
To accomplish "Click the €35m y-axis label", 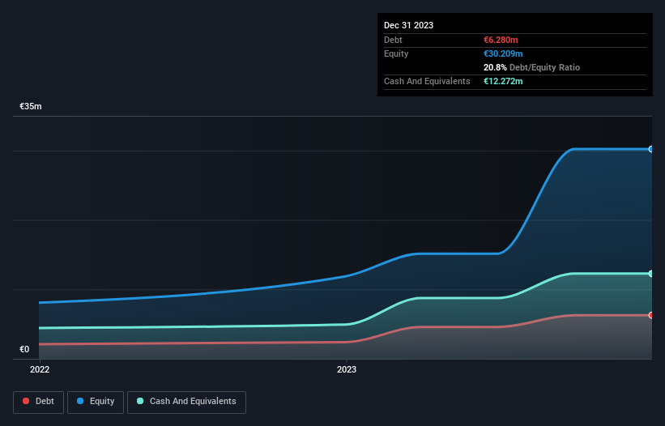I will coord(31,106).
